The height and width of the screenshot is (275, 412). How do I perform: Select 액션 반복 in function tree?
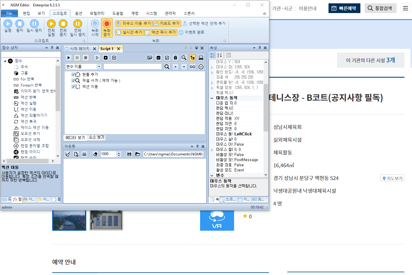click(x=29, y=97)
